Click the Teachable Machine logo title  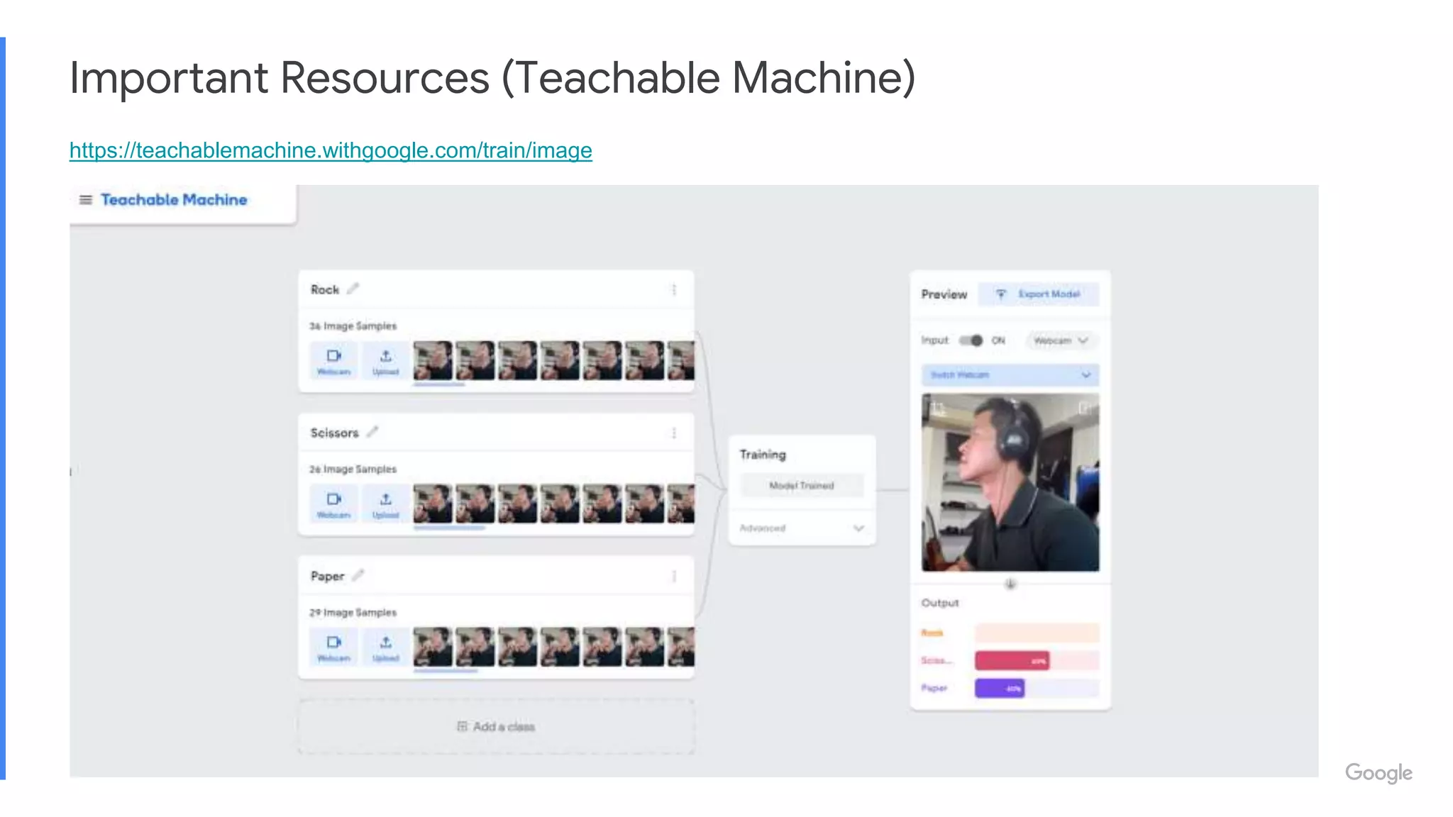(x=174, y=200)
